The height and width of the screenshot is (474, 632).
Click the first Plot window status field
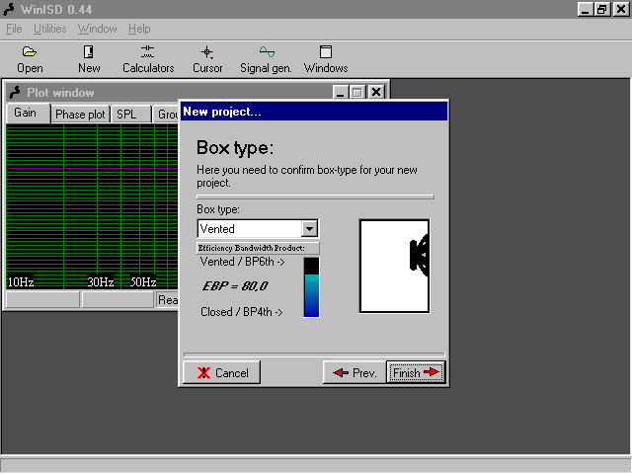tap(42, 300)
